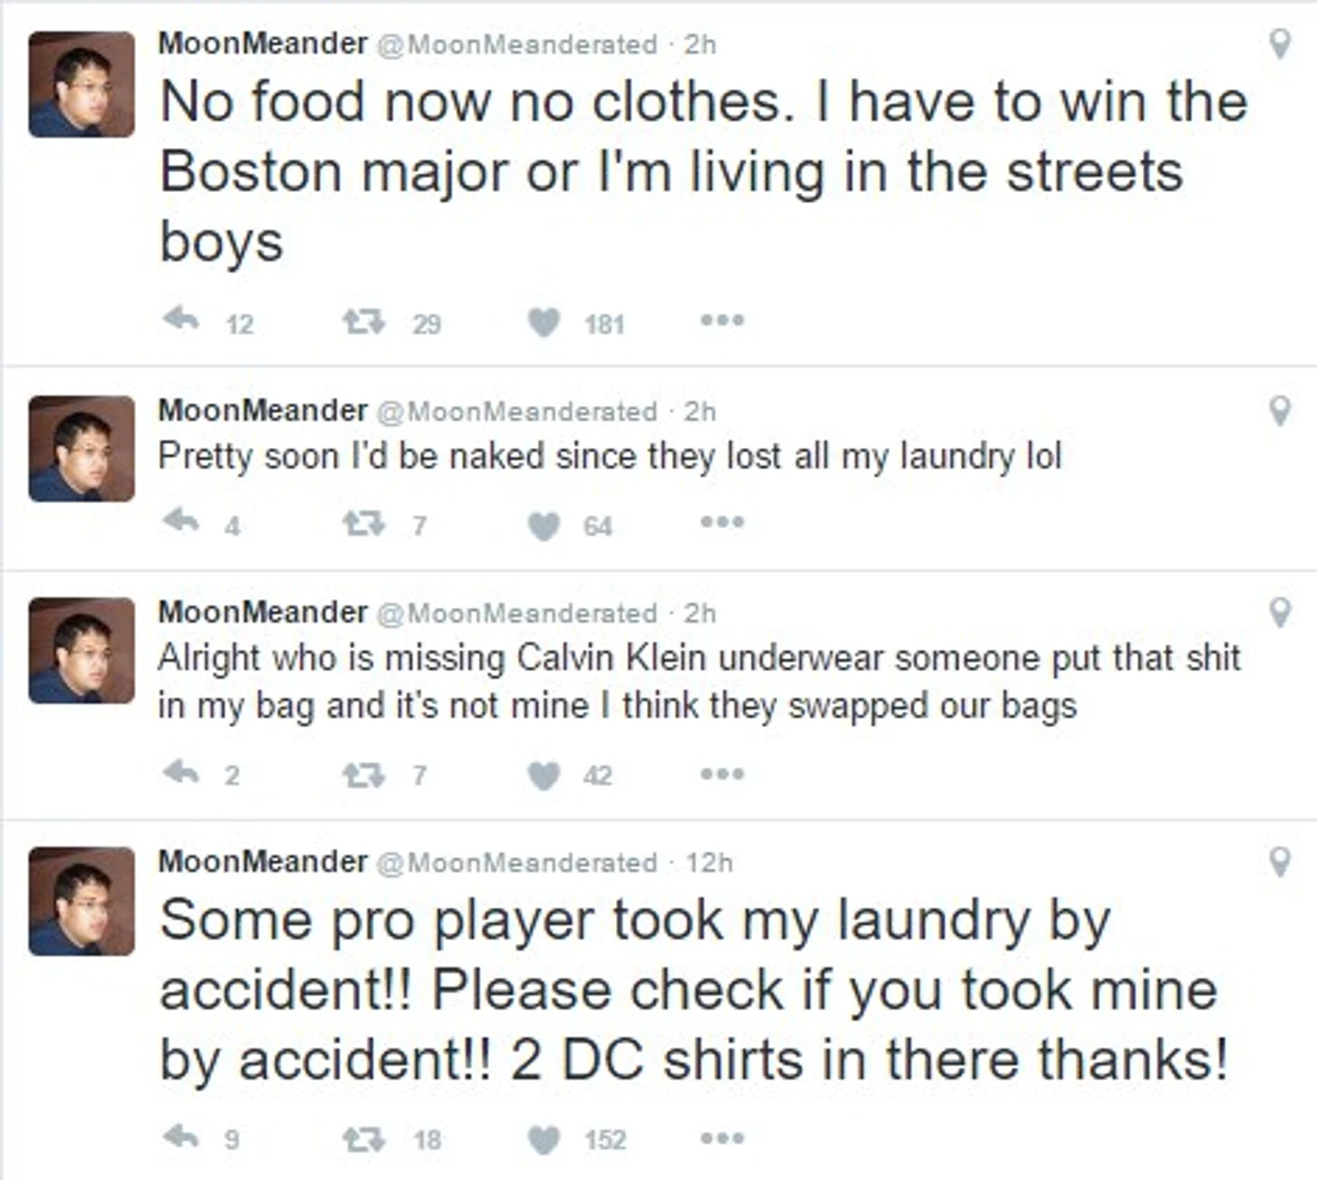Open more options on Boston major tweet
Image resolution: width=1317 pixels, height=1180 pixels.
pos(723,320)
